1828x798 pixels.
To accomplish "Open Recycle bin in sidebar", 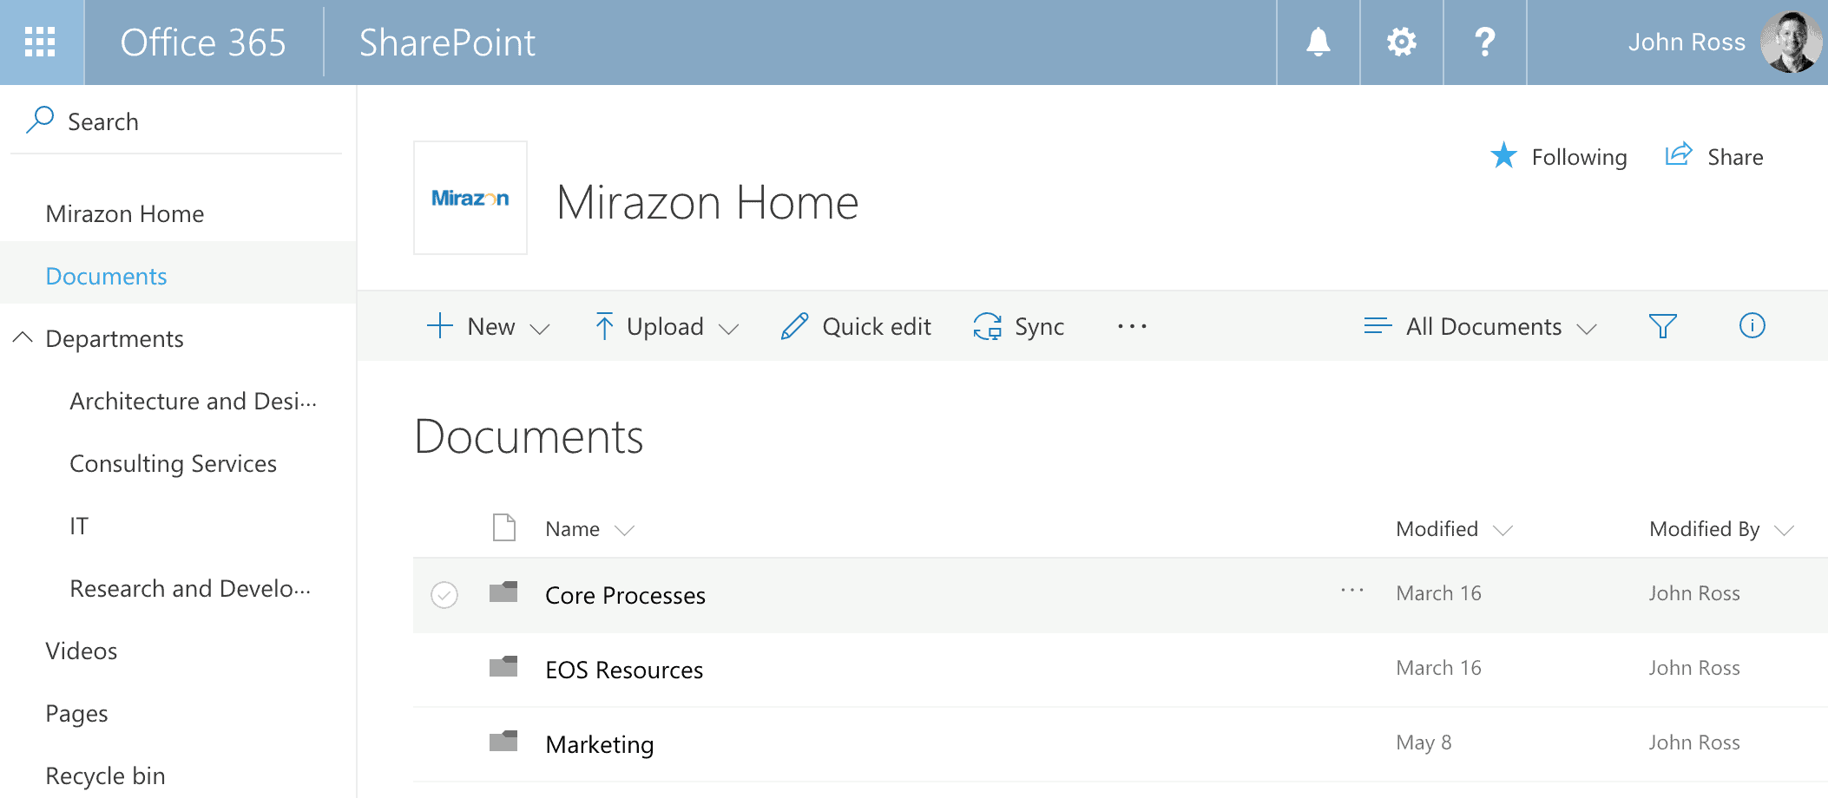I will point(105,775).
